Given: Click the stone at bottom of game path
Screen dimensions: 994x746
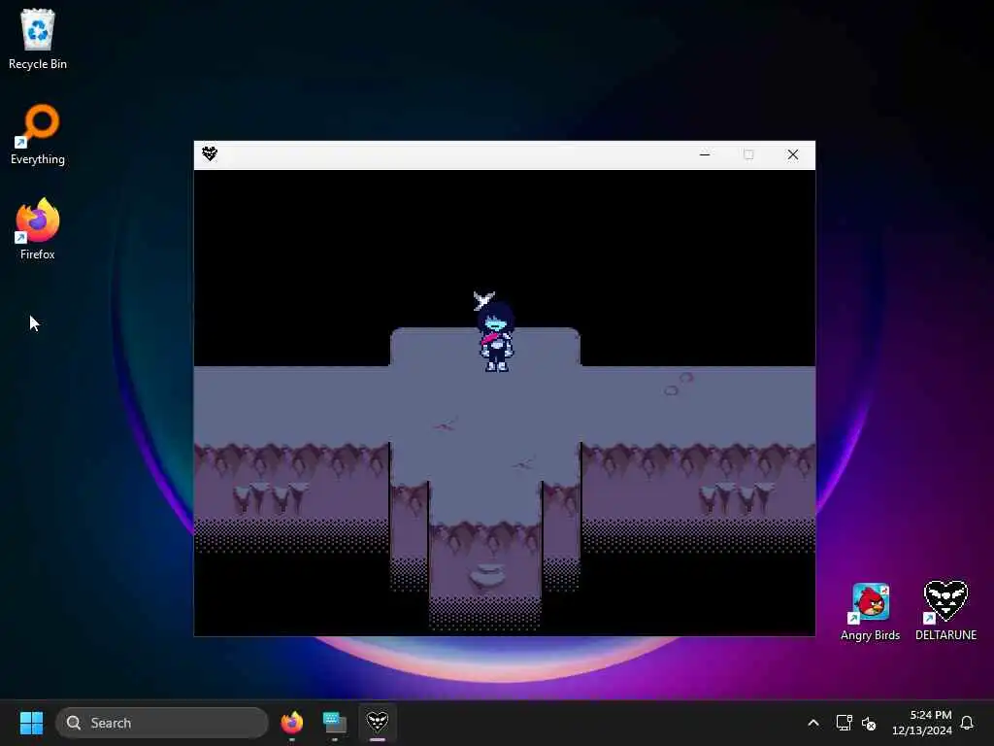Looking at the screenshot, I should pyautogui.click(x=487, y=576).
